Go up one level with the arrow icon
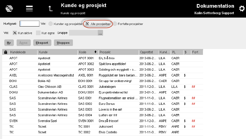The height and width of the screenshot is (139, 246). (50, 9)
